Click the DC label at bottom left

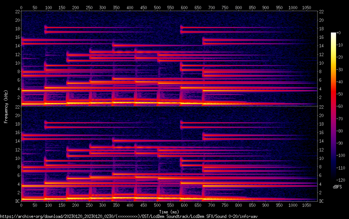pyautogui.click(x=17, y=201)
